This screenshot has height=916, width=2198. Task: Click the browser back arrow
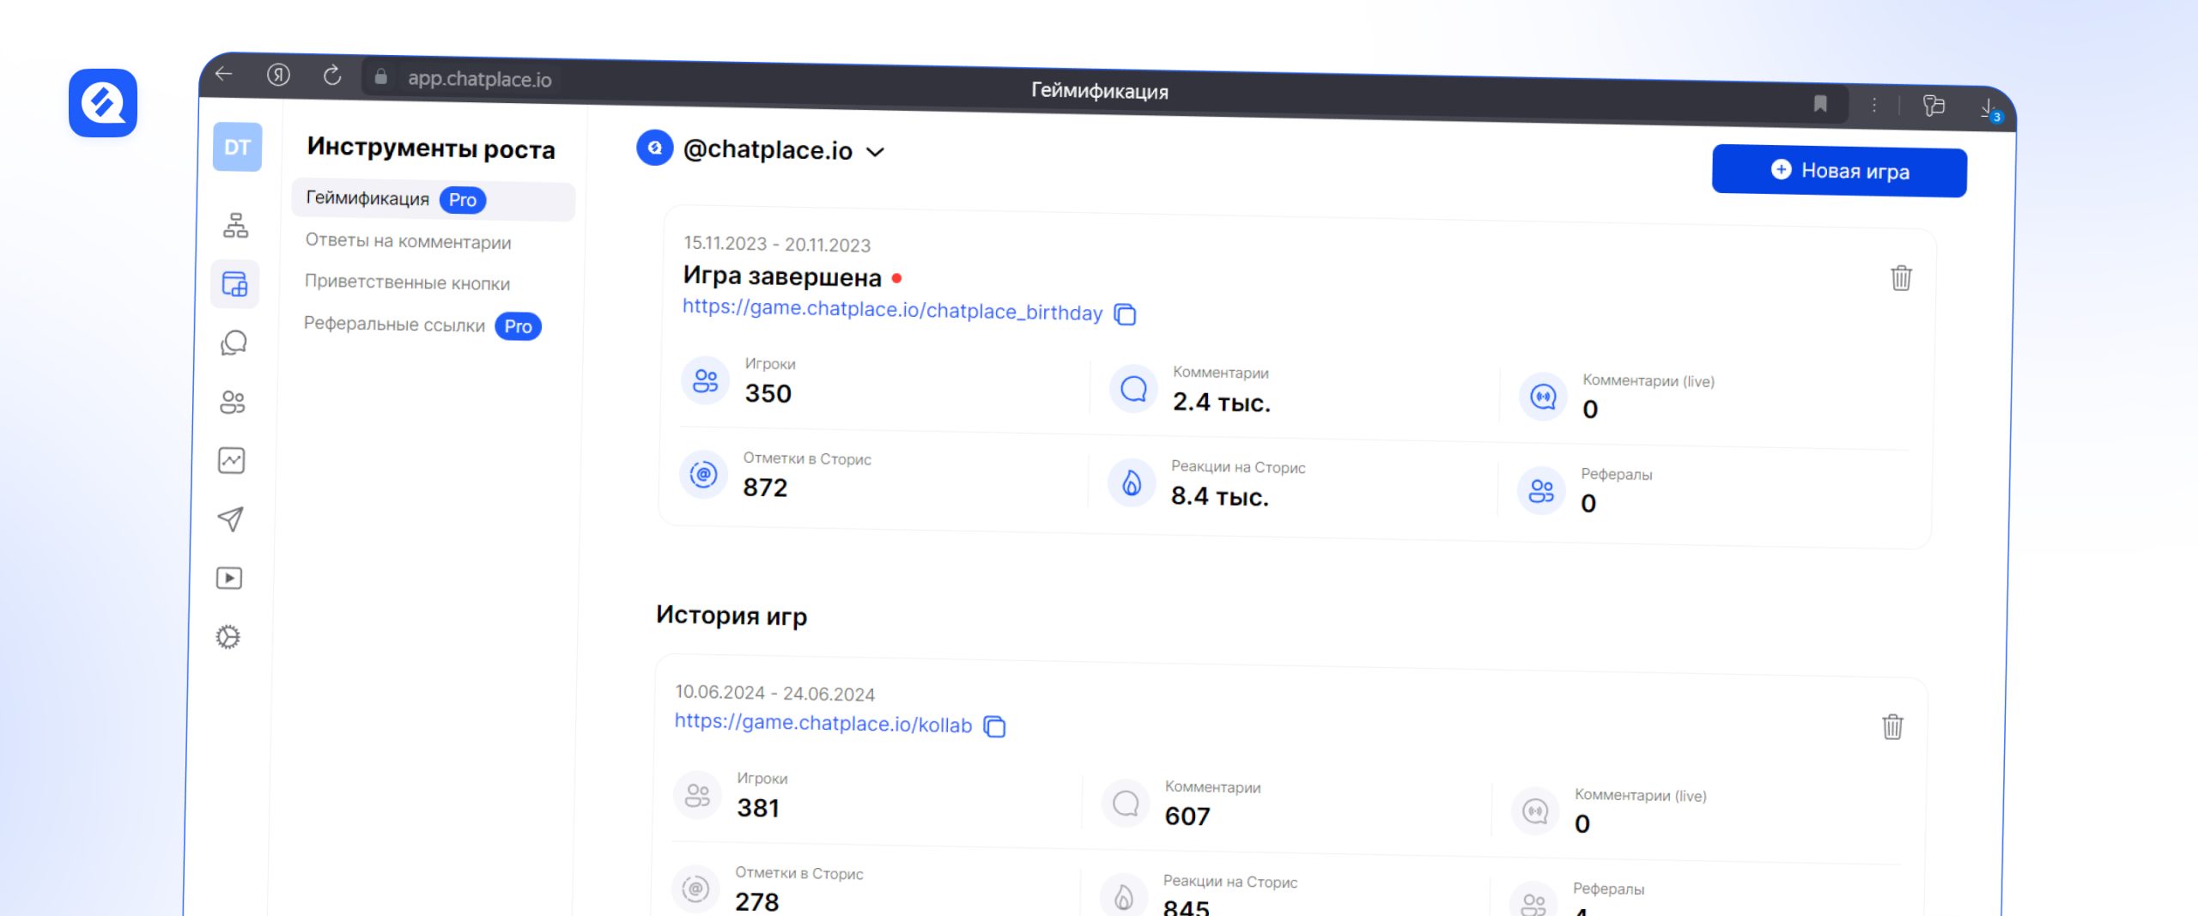tap(224, 74)
